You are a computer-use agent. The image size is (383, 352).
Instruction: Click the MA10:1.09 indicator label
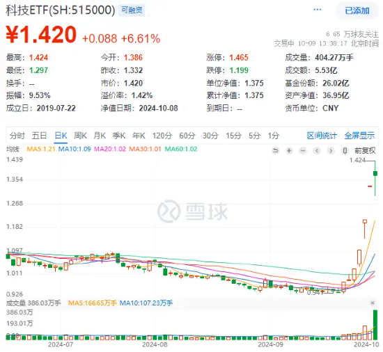75,149
